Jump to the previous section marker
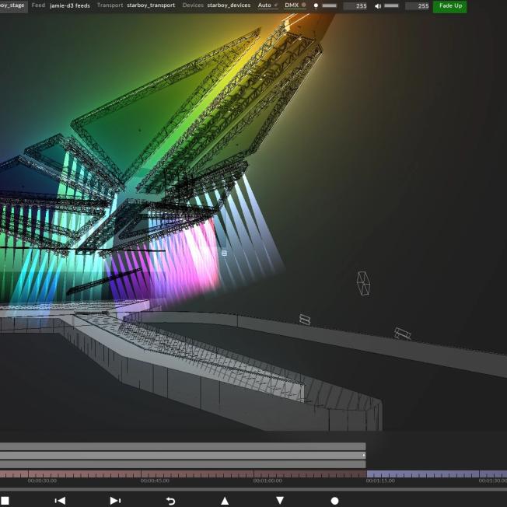Viewport: 507px width, 507px height. tap(61, 501)
